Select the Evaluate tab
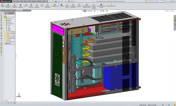This screenshot has width=176, height=106. [19, 11]
